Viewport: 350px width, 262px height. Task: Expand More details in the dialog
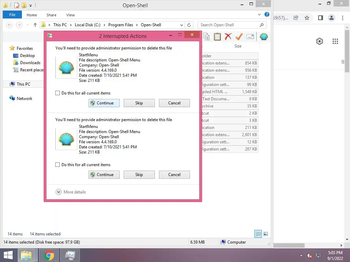(70, 192)
